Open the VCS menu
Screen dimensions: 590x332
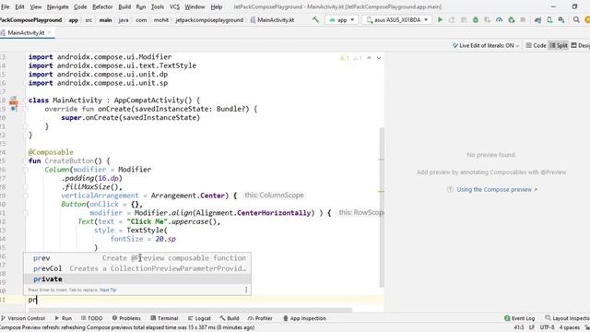174,6
